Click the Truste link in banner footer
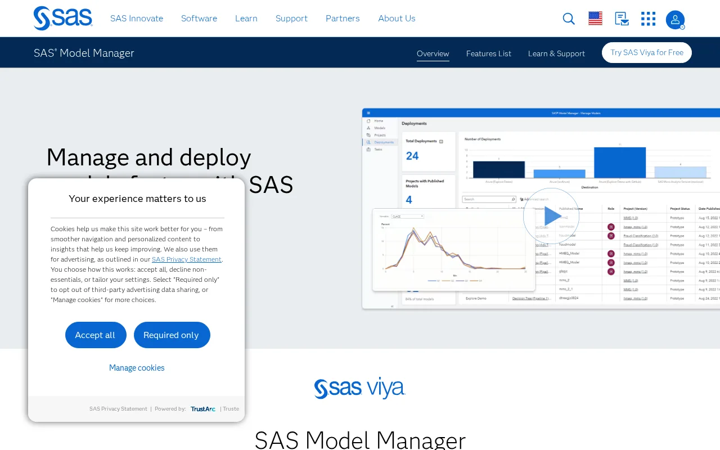720x450 pixels. pos(231,409)
